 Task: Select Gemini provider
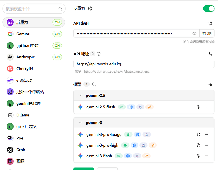click(x=34, y=34)
